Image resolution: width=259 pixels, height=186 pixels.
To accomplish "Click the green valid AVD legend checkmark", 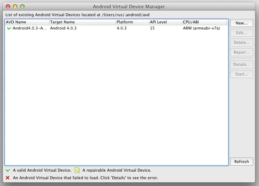I will [8, 170].
